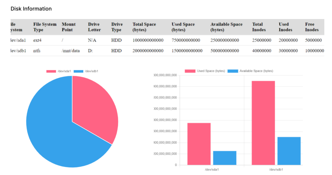Viewport: 332px width, 175px height.
Task: Hide Available Space (bytes) dataset via legend label
Action: coord(256,71)
